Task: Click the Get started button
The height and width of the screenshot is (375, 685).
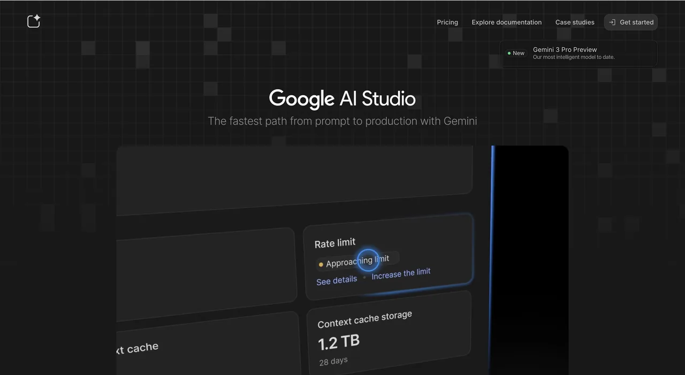Action: (631, 22)
